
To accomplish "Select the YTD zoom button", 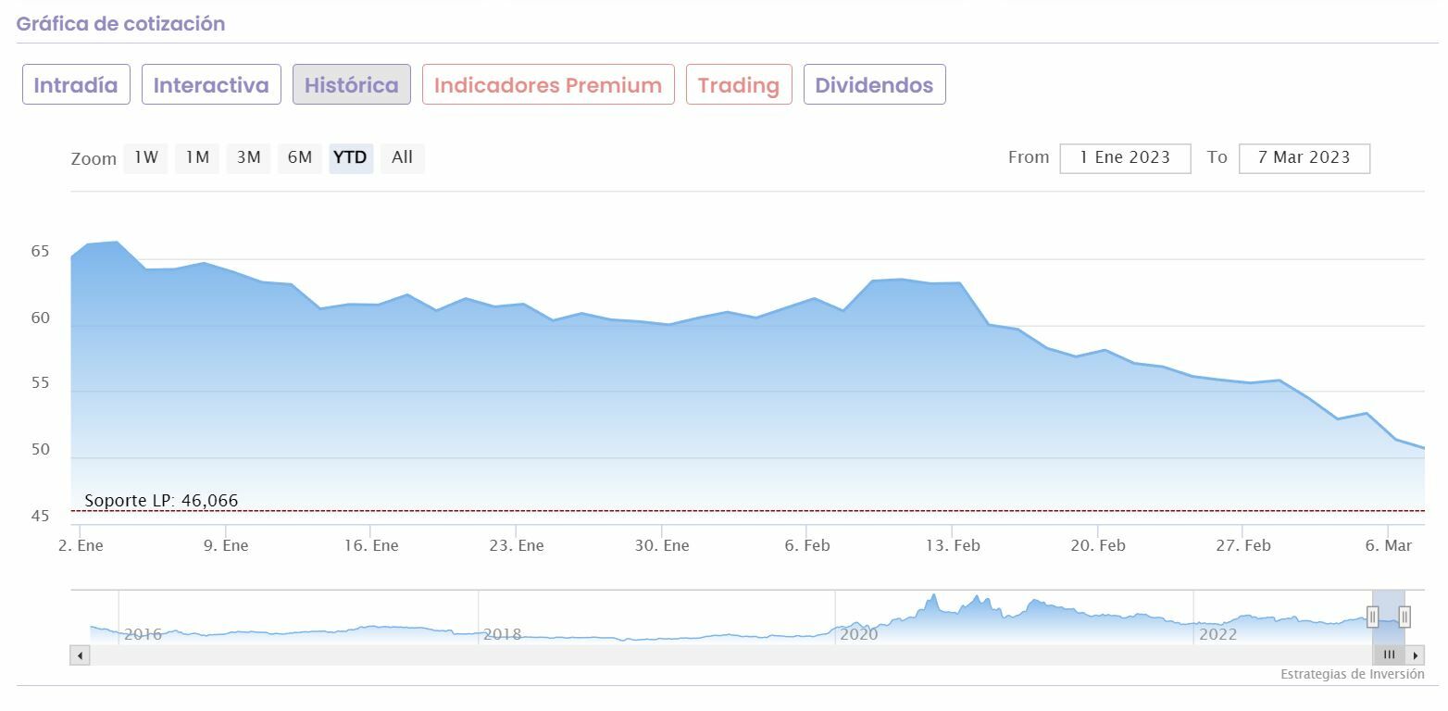I will (x=350, y=157).
